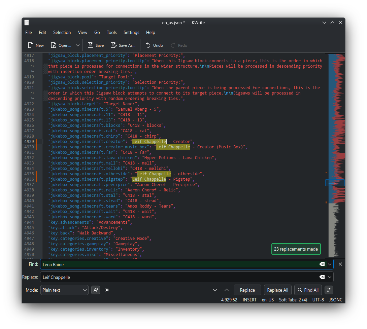Click the Replace All button
Screen dimensions: 367x329
point(277,290)
